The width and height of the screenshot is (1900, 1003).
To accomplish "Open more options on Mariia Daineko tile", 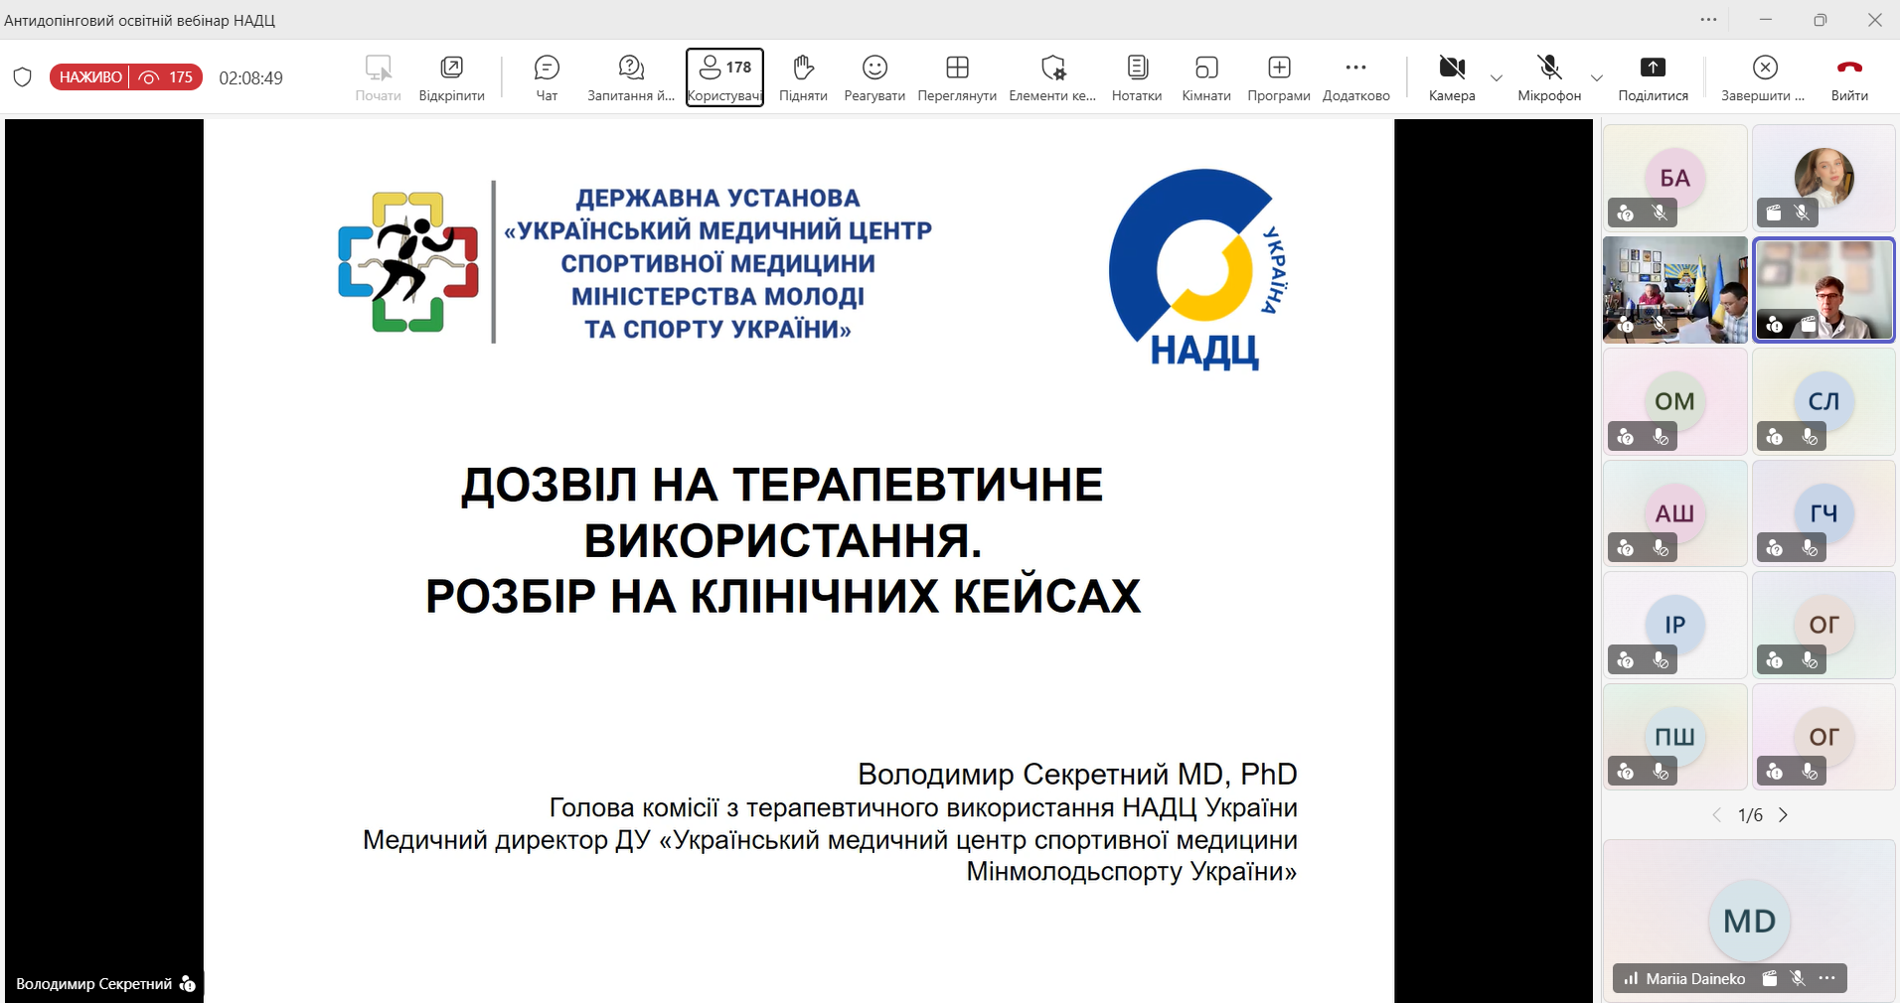I will click(1826, 978).
